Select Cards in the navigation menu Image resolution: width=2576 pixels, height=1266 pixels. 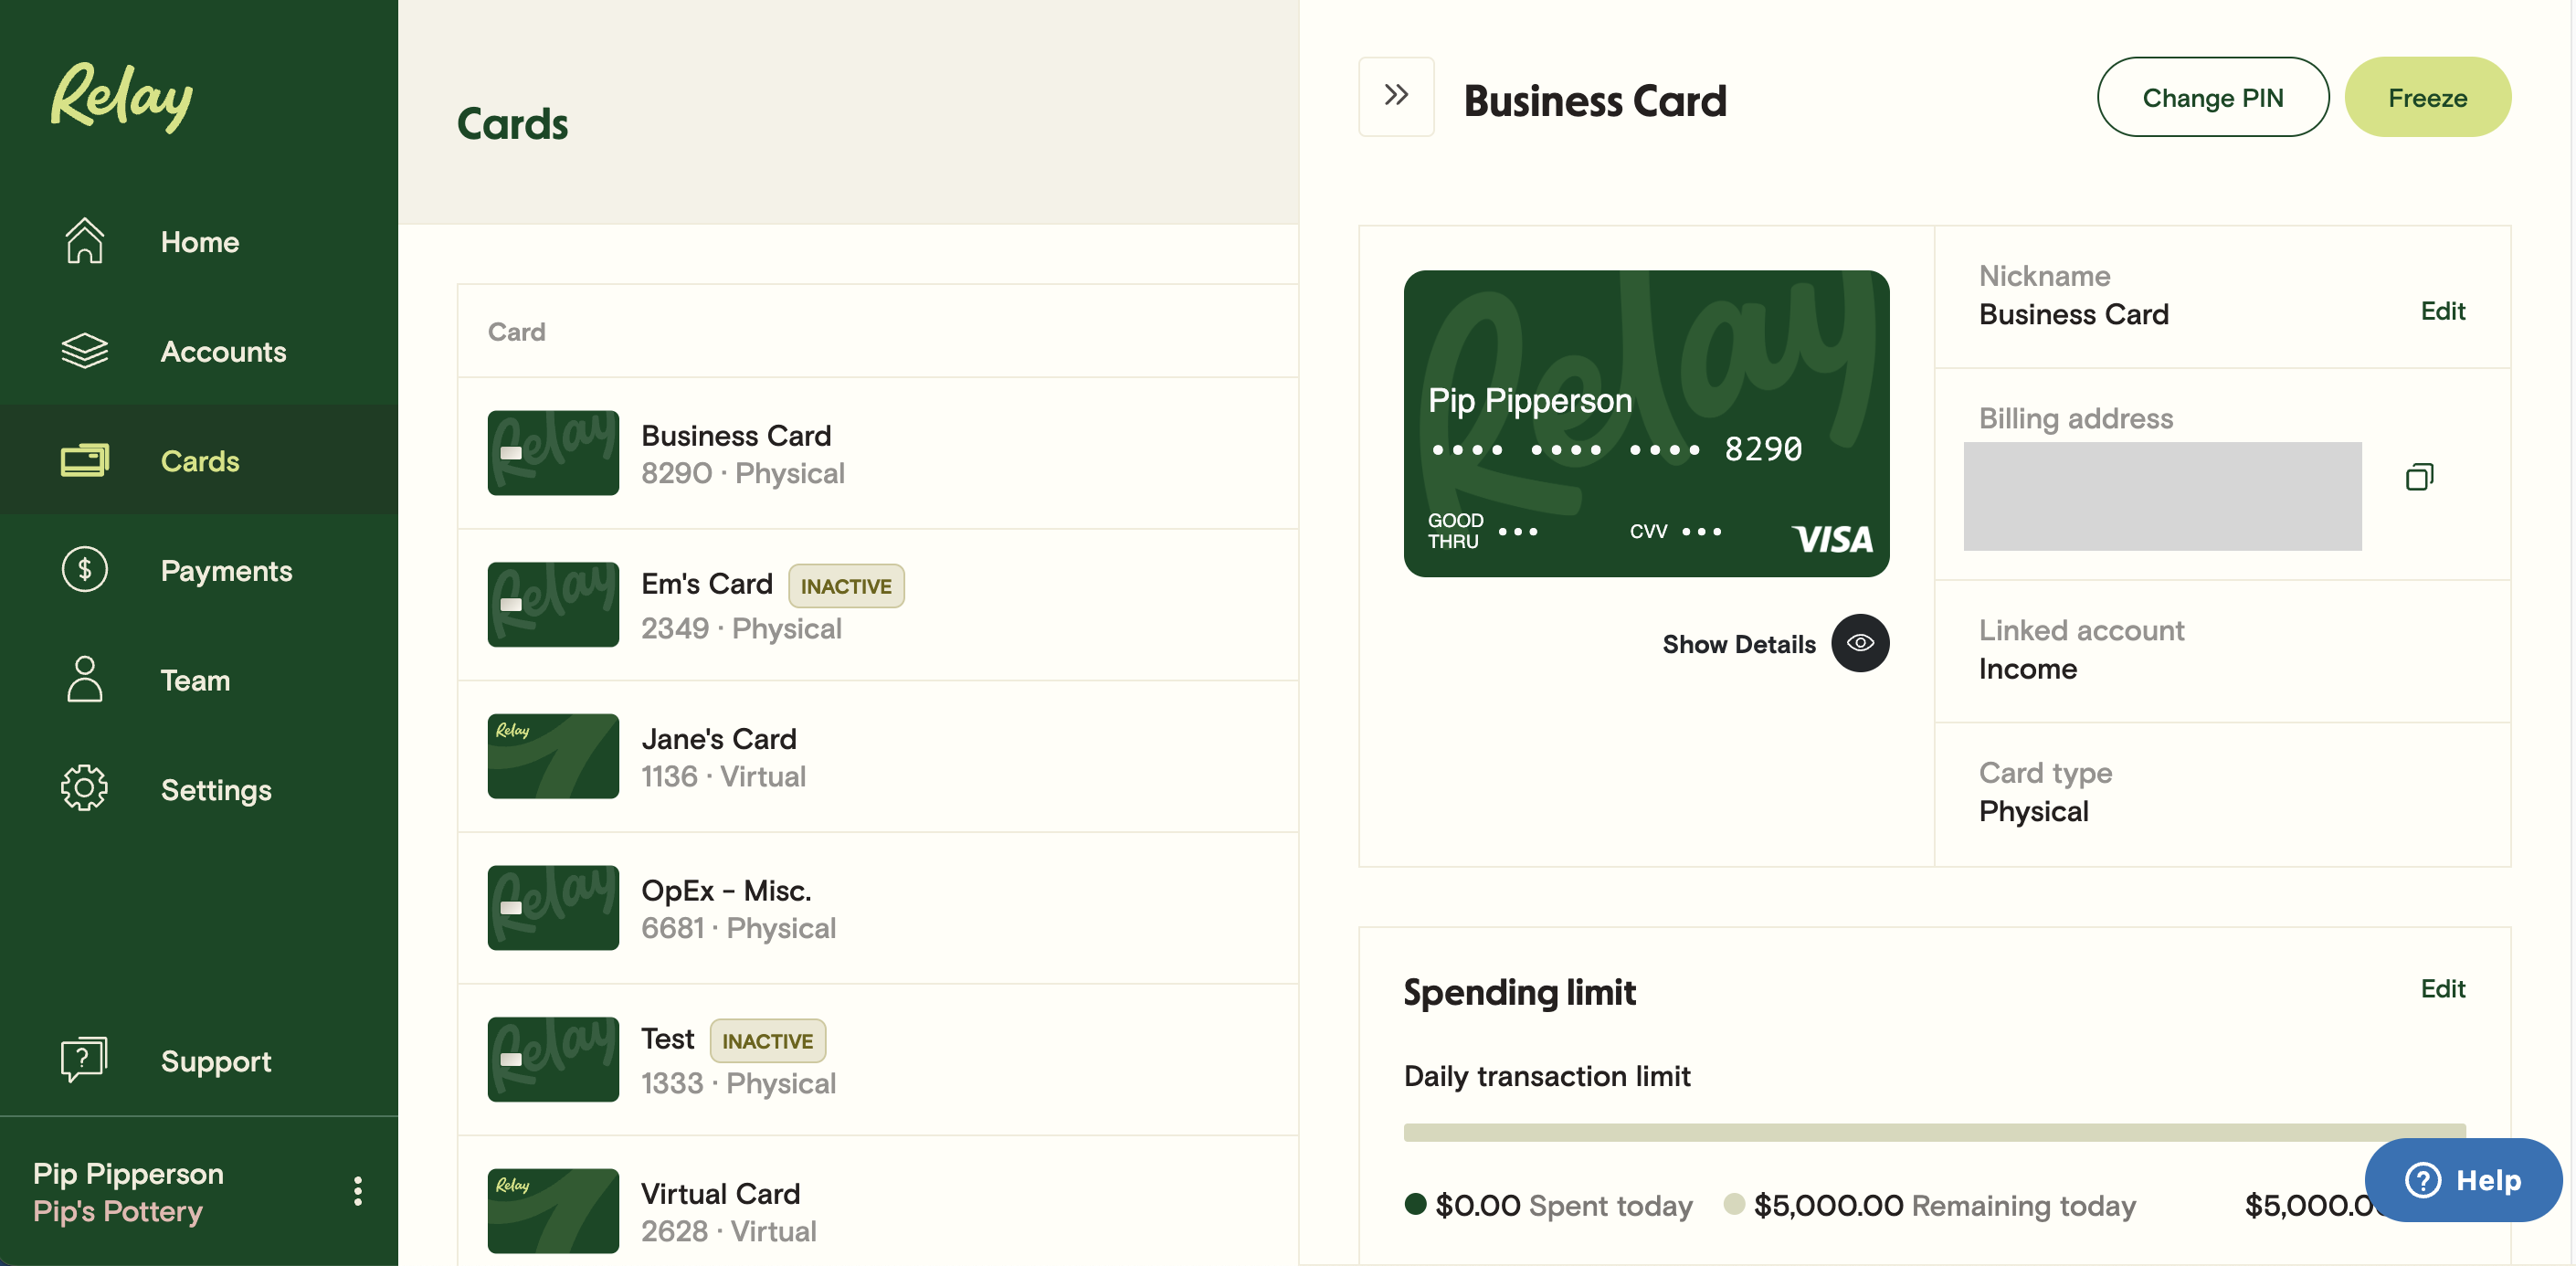(x=200, y=460)
